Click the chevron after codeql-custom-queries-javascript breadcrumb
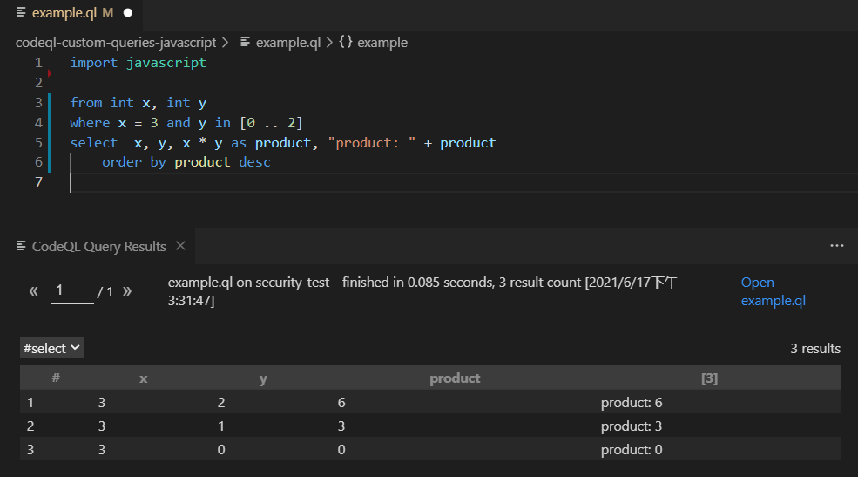The height and width of the screenshot is (477, 858). pos(225,42)
